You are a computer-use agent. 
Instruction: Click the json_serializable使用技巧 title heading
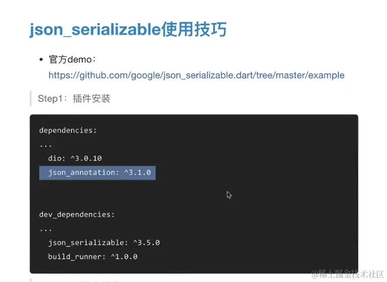[x=128, y=30]
